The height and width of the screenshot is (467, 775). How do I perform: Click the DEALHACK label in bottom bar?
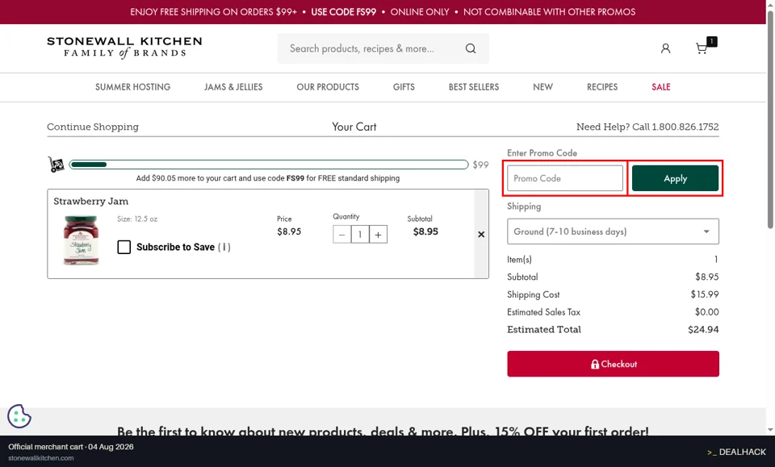click(x=736, y=452)
